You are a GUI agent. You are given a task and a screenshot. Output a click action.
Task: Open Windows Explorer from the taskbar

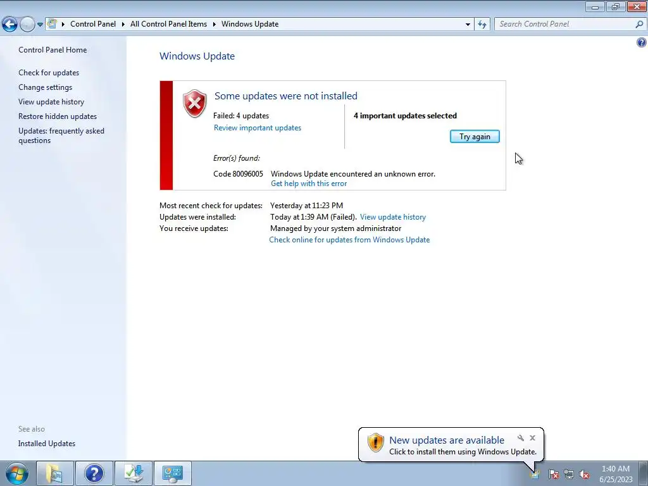55,473
